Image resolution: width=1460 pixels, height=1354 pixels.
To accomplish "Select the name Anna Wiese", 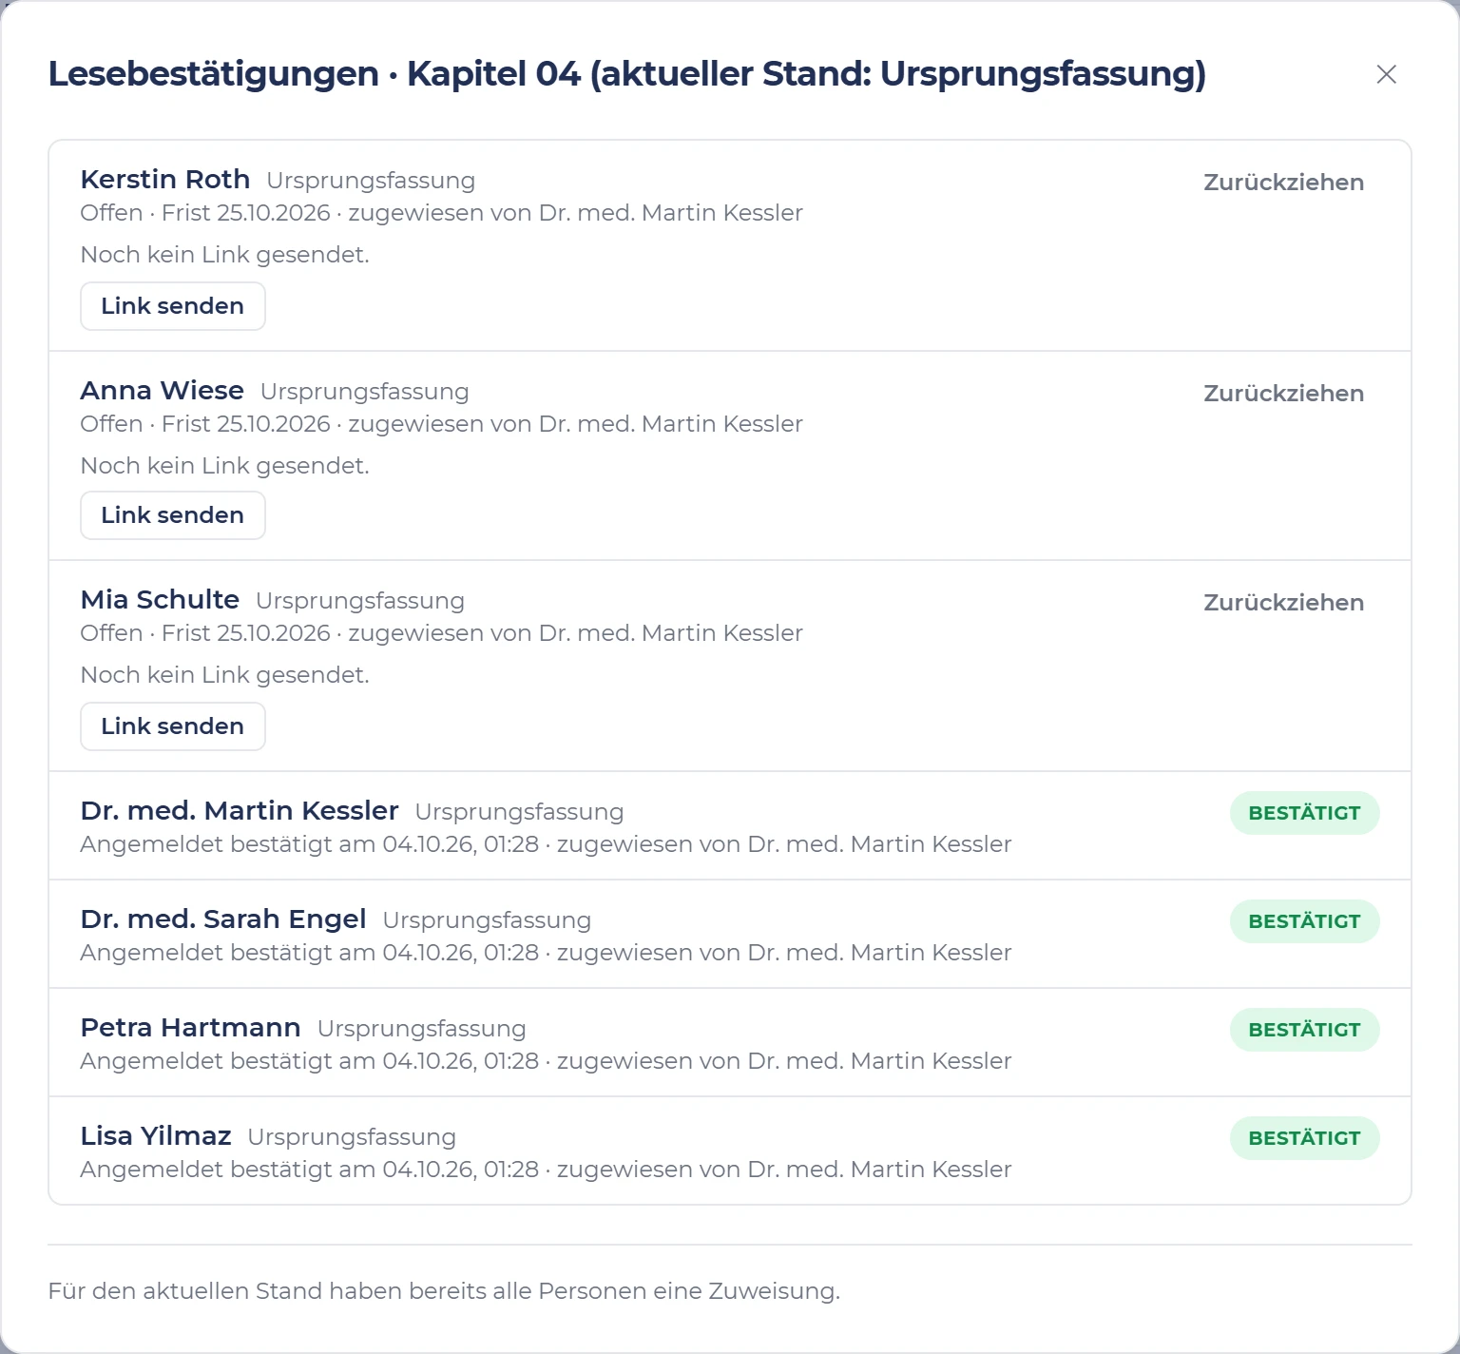I will [x=163, y=391].
